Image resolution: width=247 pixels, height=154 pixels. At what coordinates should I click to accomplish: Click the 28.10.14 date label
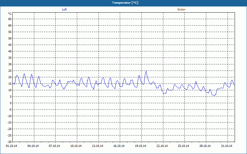click(205, 146)
